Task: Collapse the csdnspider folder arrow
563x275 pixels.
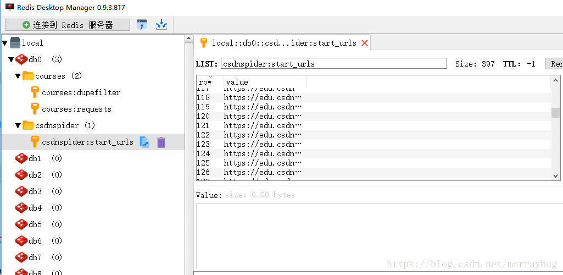Action: click(x=18, y=126)
